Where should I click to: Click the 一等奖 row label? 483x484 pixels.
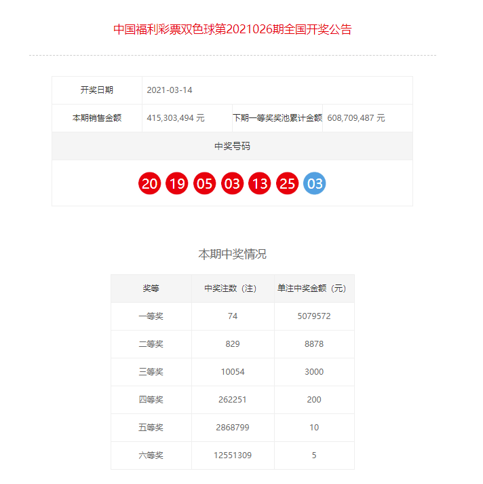click(151, 316)
